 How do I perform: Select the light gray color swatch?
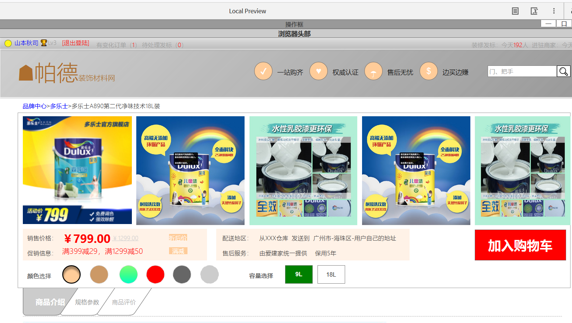coord(210,274)
